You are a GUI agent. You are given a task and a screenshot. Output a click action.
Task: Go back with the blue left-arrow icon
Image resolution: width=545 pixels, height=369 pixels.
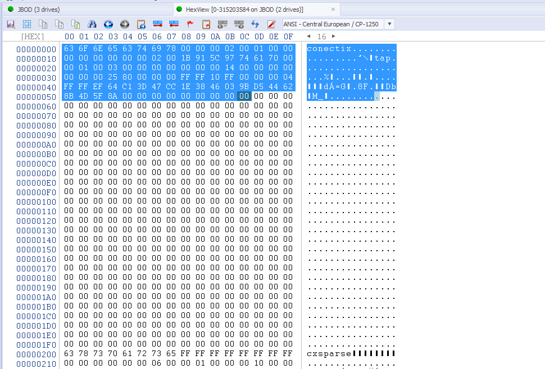tap(108, 24)
